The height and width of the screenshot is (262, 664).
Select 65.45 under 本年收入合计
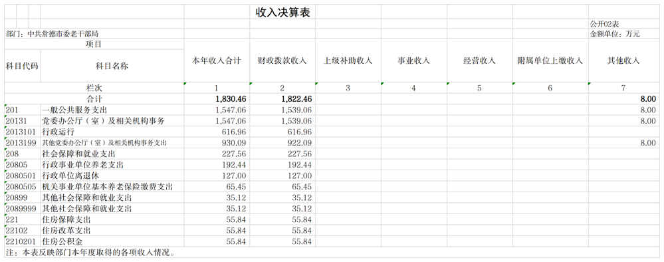[x=237, y=187]
